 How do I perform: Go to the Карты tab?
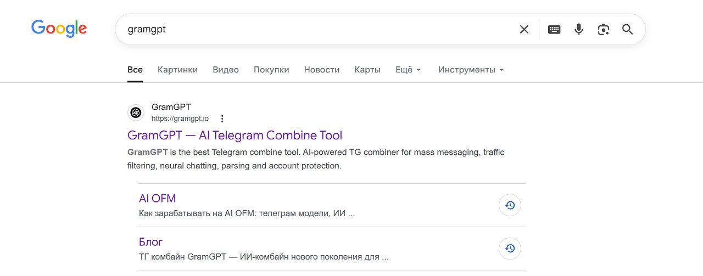pos(367,70)
